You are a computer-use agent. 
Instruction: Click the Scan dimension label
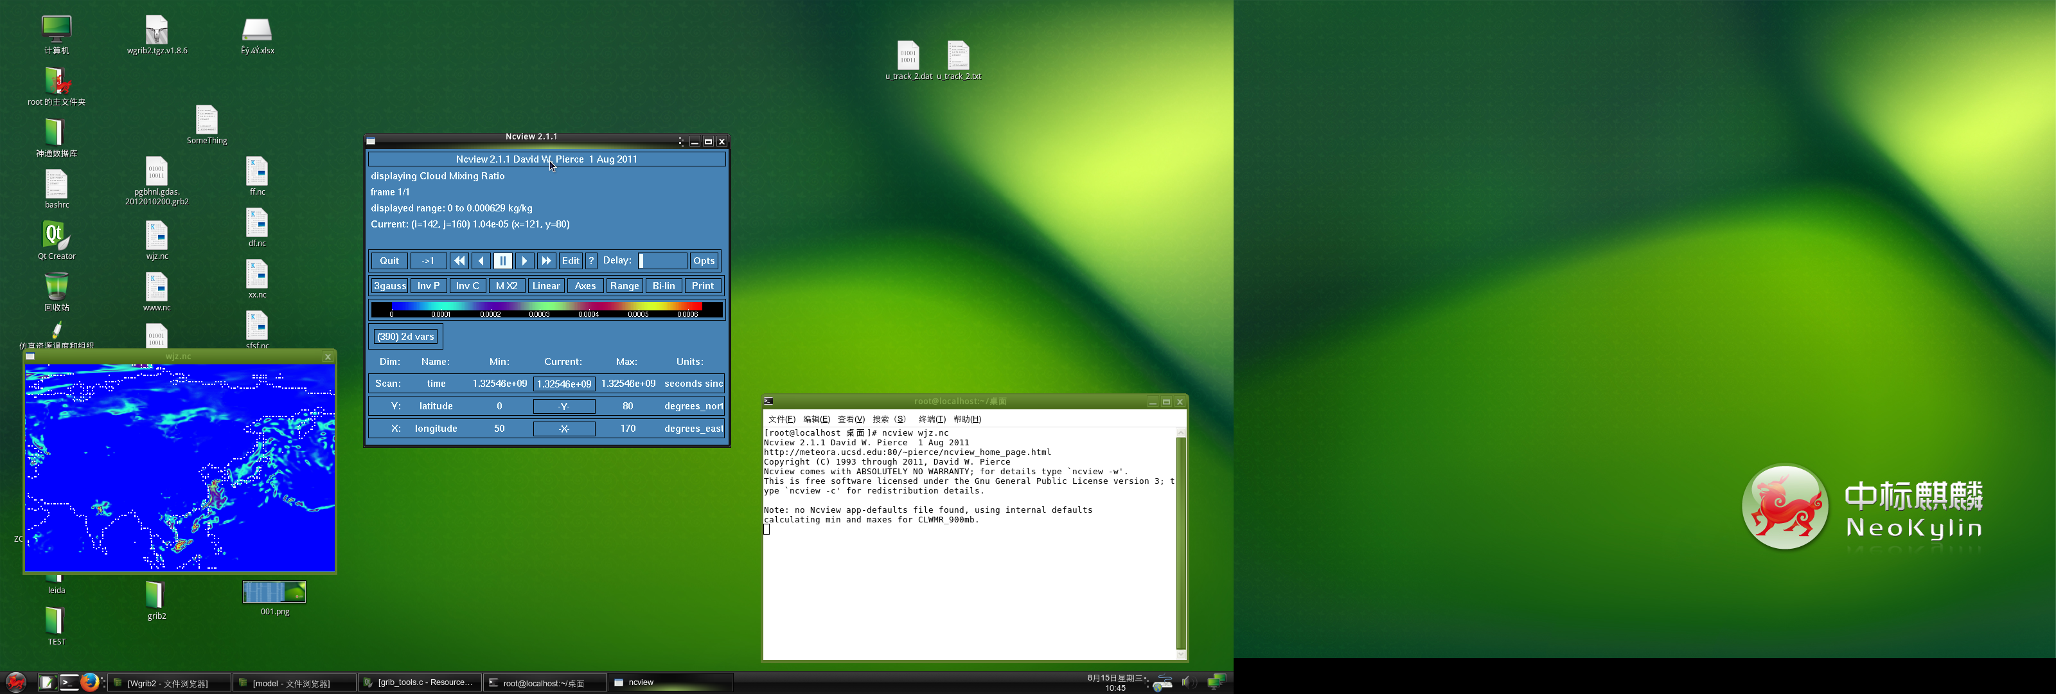388,384
